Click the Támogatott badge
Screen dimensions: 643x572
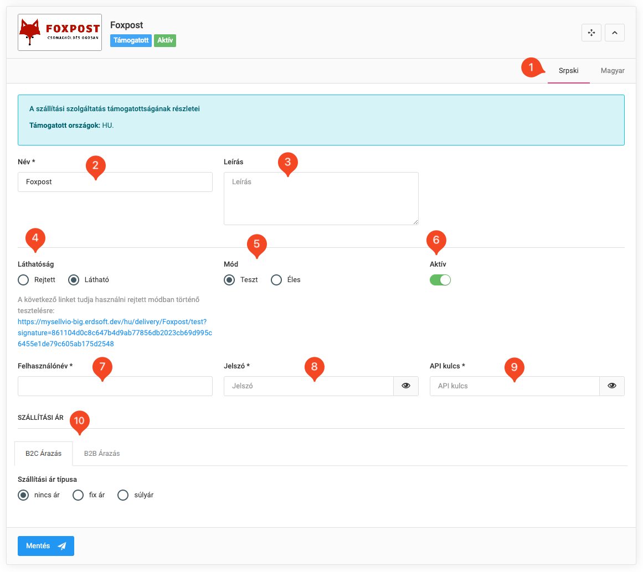pos(131,40)
